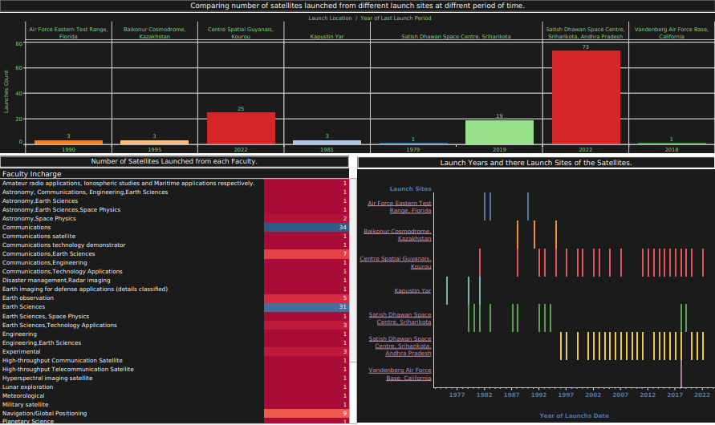Click the tallest red bar labeled 73

click(586, 97)
